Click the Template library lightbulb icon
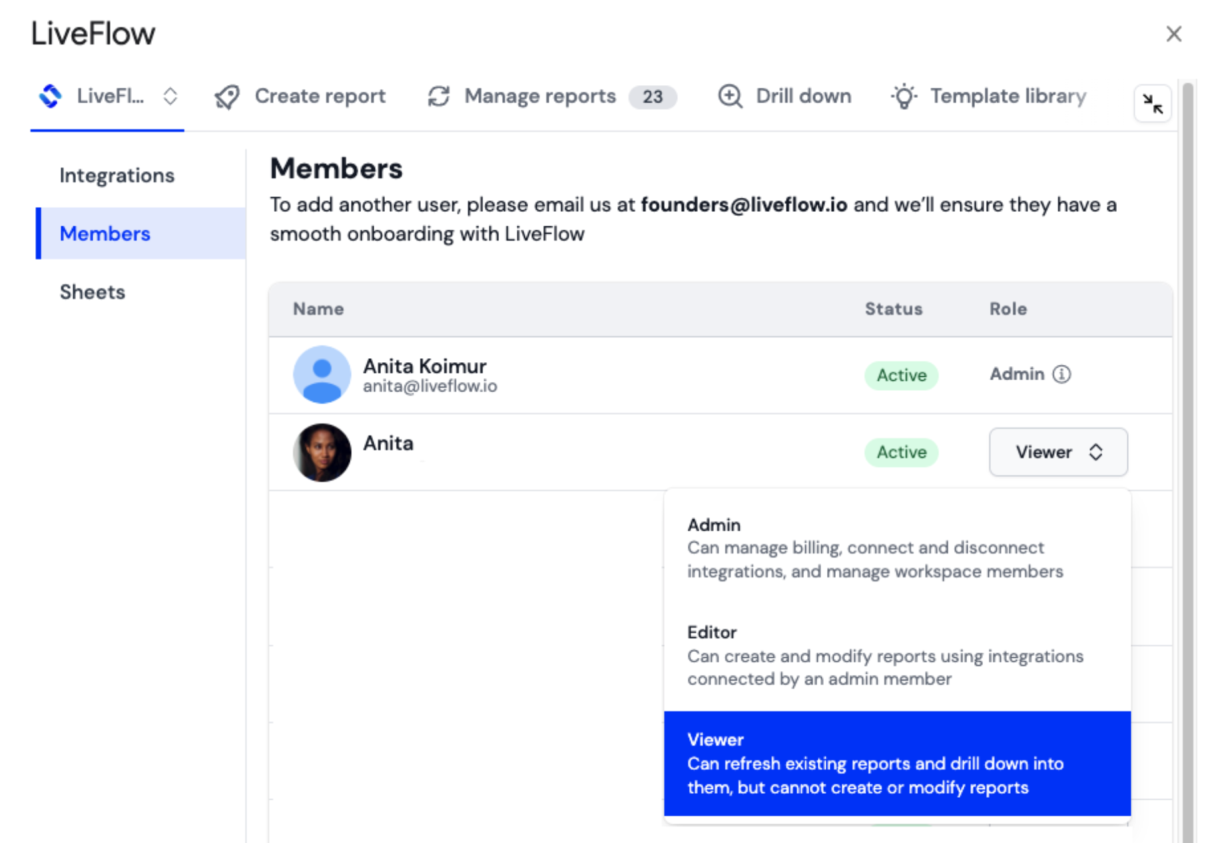The image size is (1212, 843). point(904,97)
